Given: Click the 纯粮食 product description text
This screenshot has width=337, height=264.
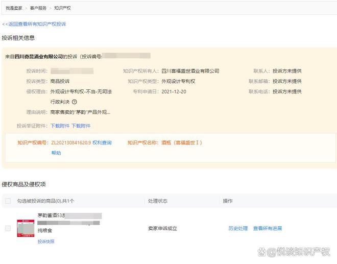Looking at the screenshot, I should point(45,230).
